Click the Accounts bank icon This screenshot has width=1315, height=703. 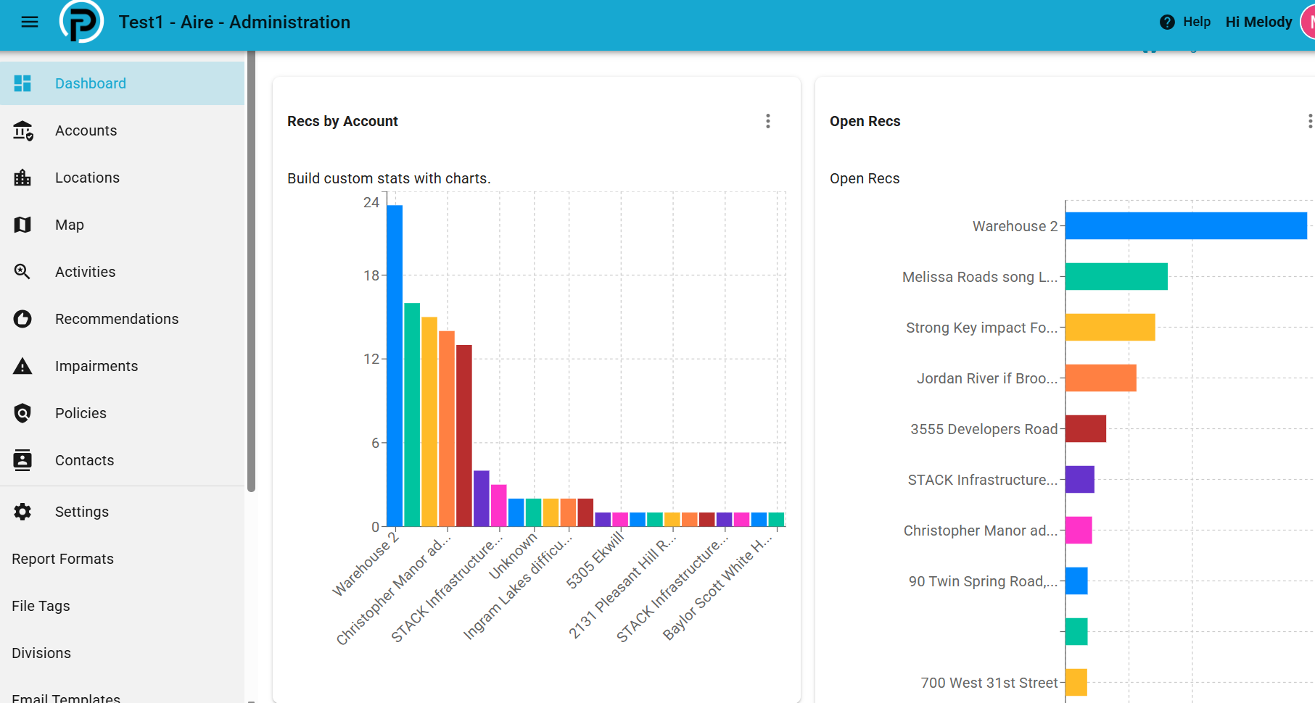coord(22,130)
